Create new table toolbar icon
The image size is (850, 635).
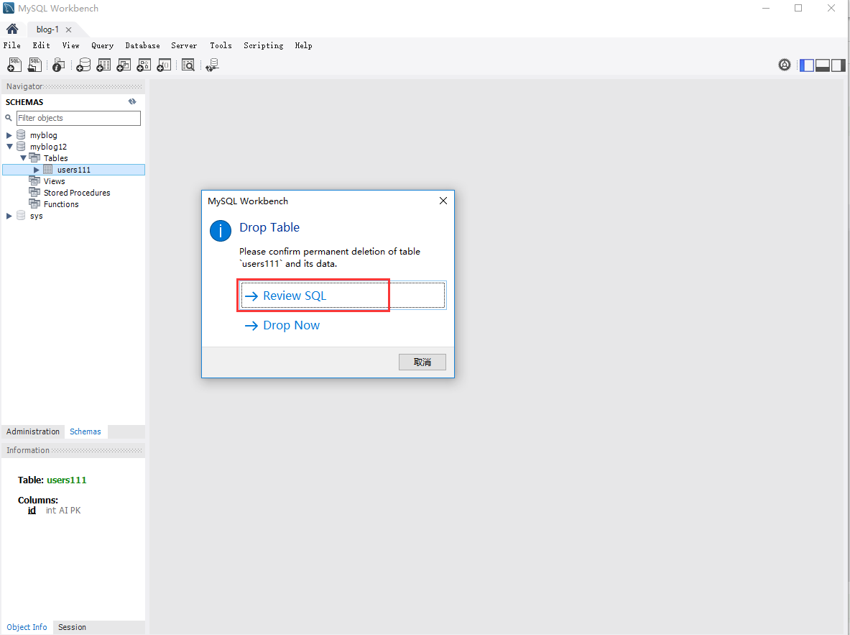(103, 65)
